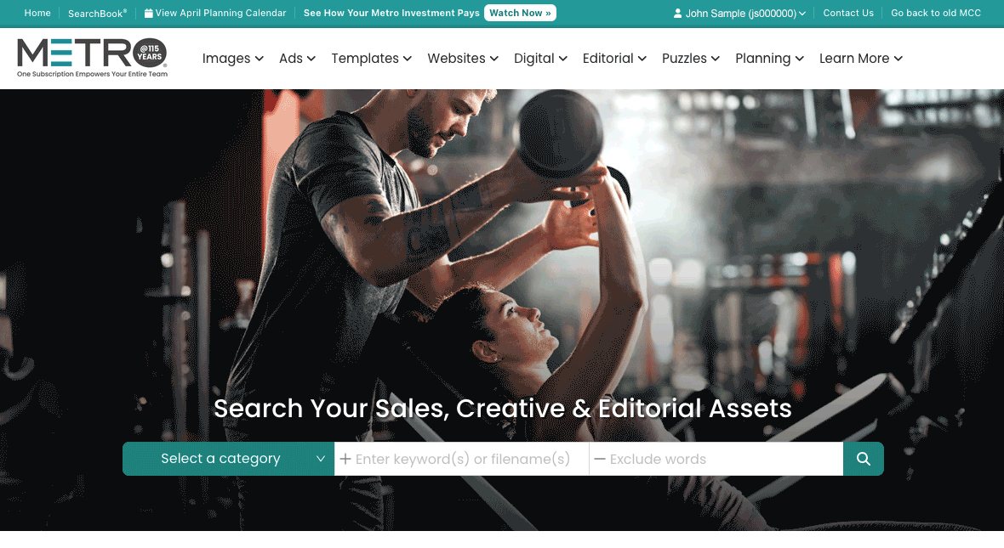The height and width of the screenshot is (548, 1004).
Task: Click the magnifying glass search button
Action: pyautogui.click(x=863, y=459)
